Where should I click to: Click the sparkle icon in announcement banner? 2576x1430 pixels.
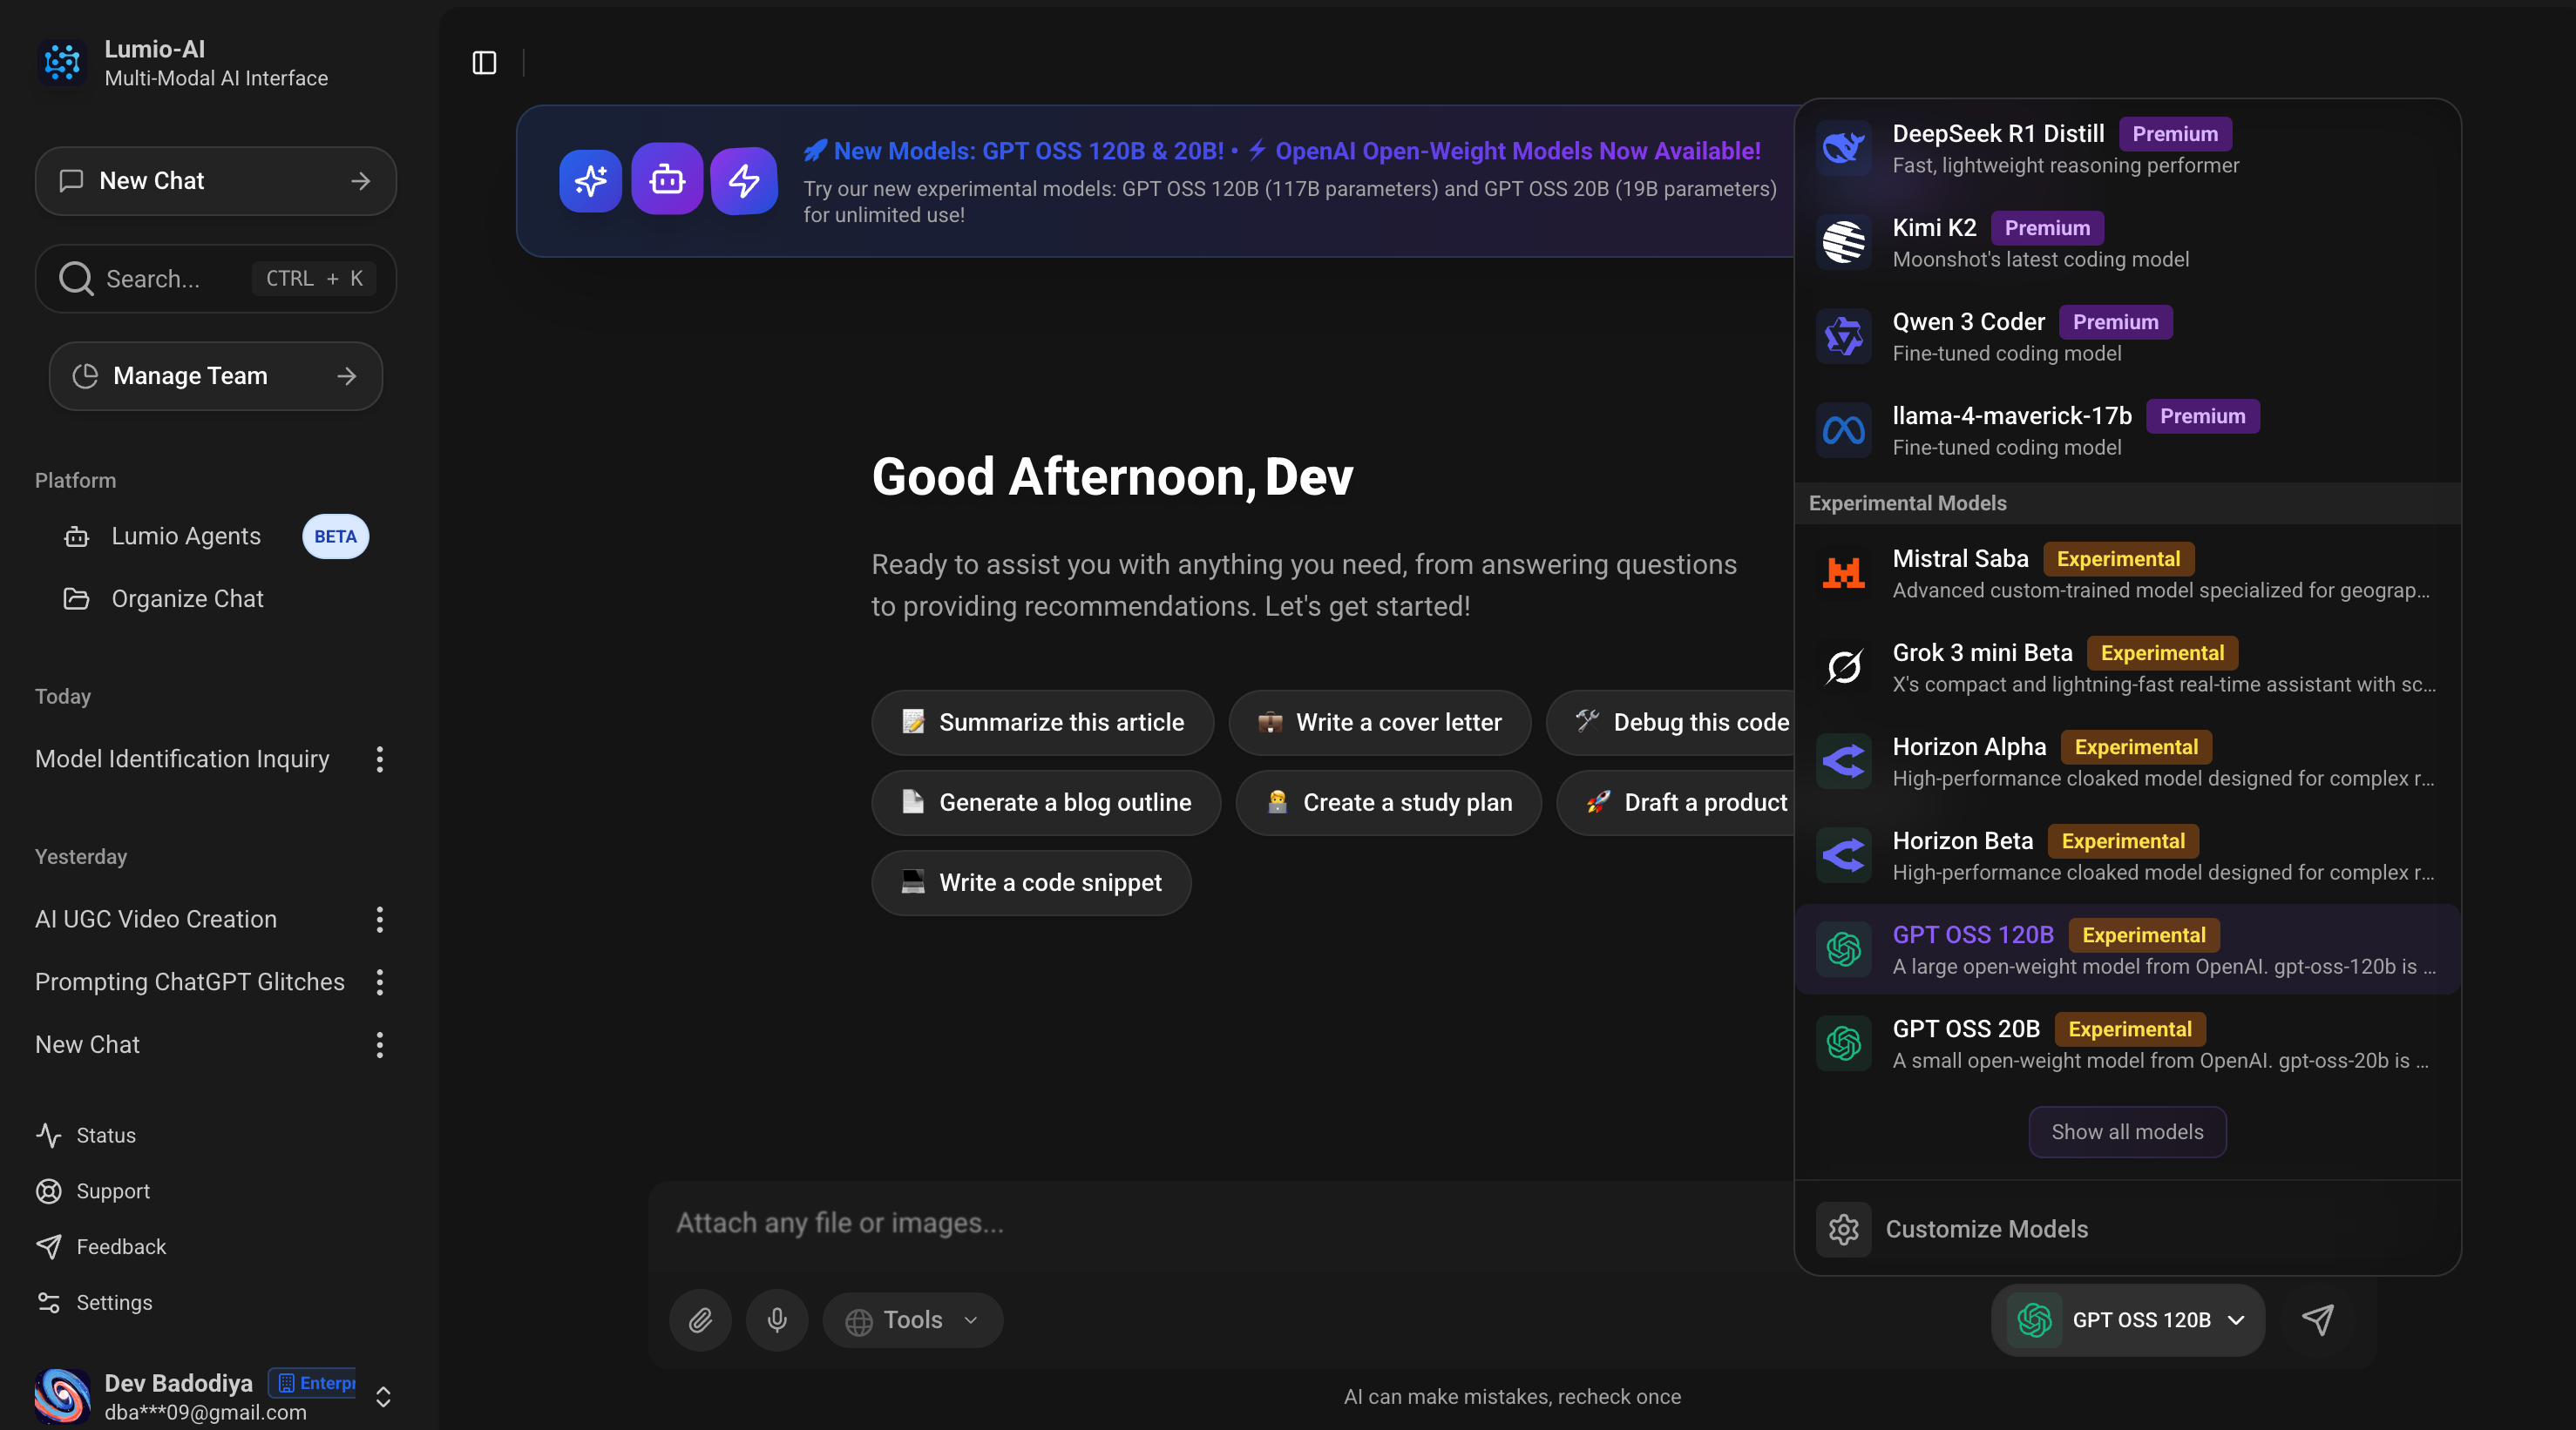[590, 181]
